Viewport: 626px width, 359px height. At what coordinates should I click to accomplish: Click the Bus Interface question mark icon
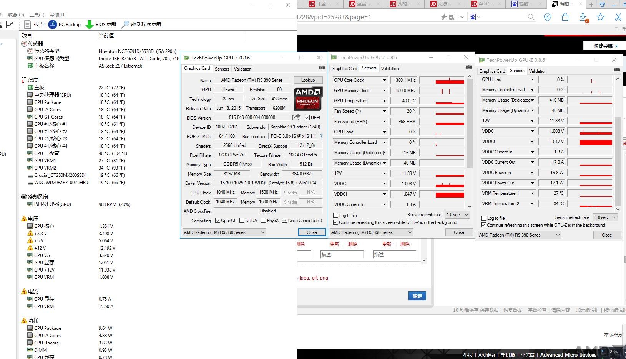tap(321, 136)
